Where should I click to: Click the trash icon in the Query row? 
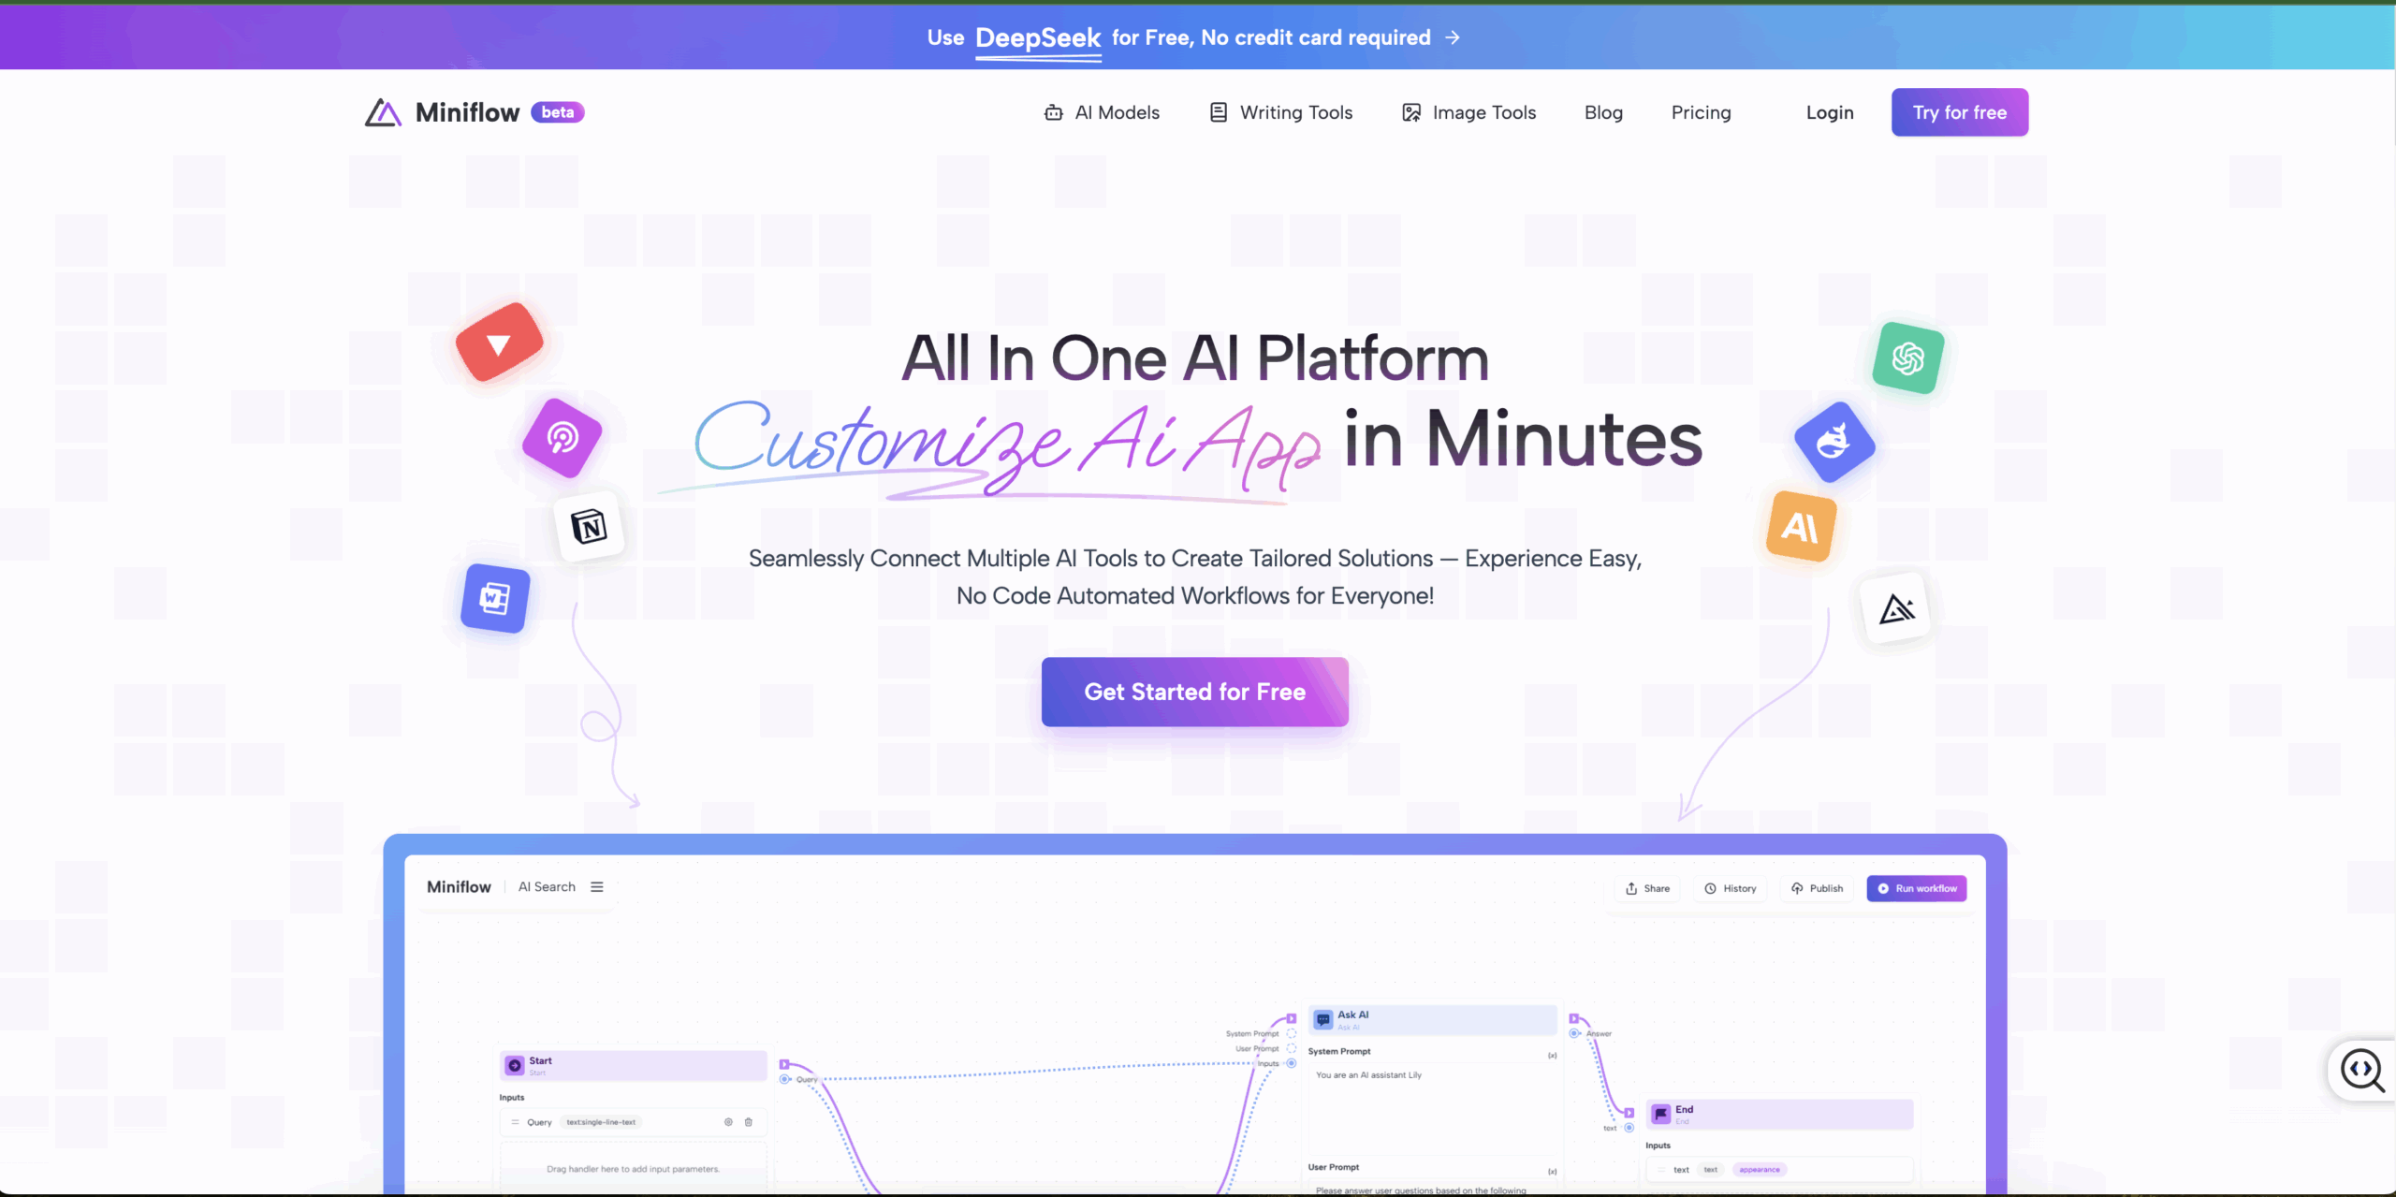pos(749,1122)
